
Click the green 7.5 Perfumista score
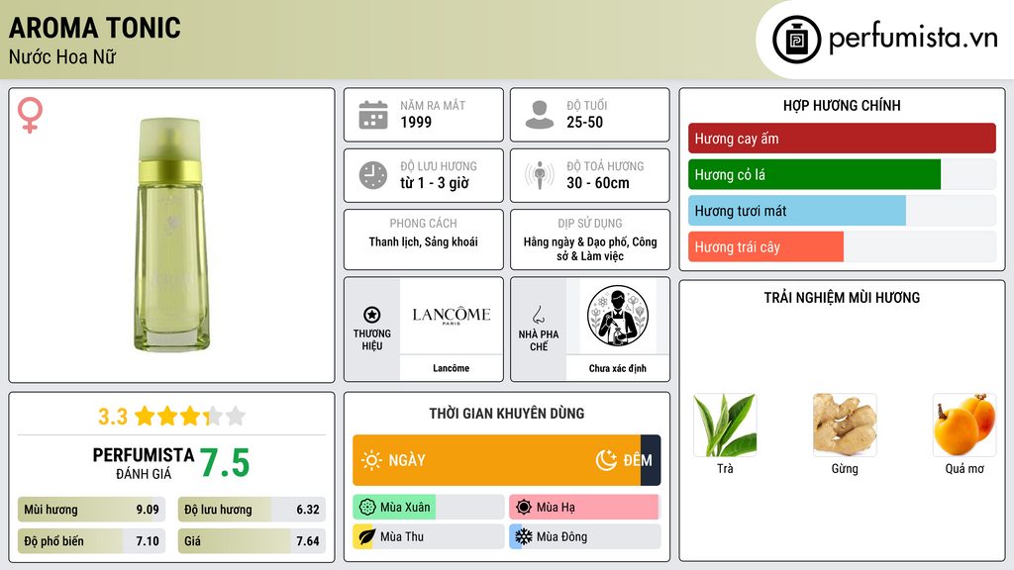(x=225, y=463)
